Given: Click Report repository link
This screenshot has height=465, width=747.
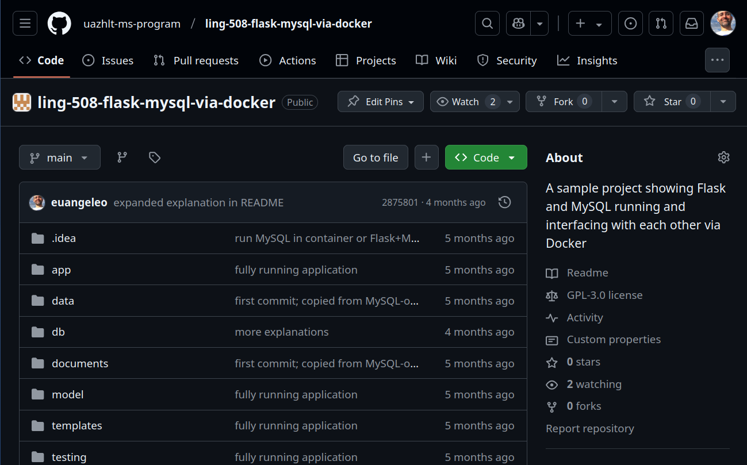Looking at the screenshot, I should point(590,428).
